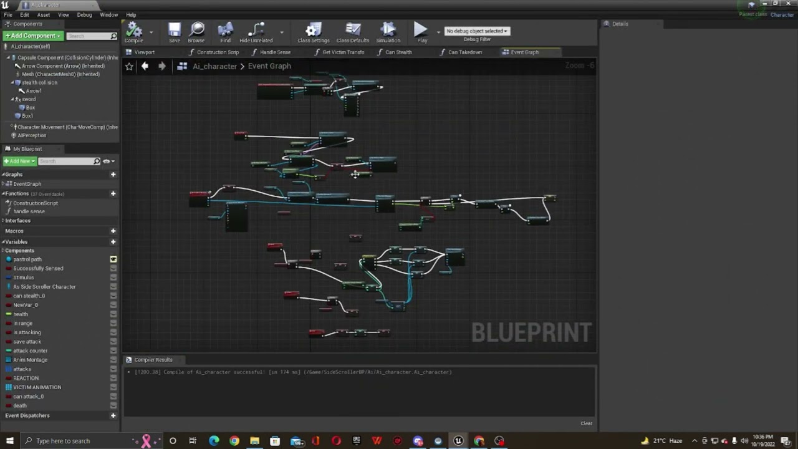
Task: Open Find in the blueprint toolbar
Action: point(226,31)
